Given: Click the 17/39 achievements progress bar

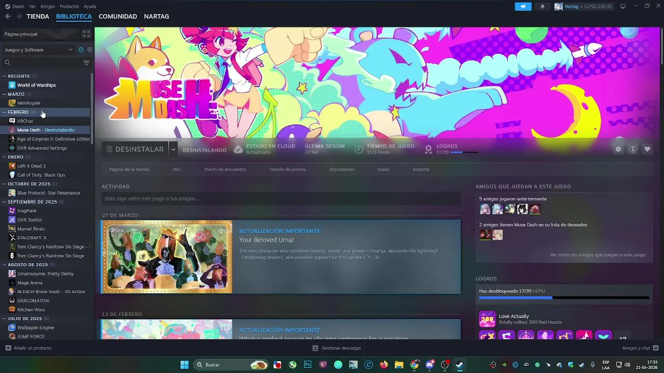Looking at the screenshot, I should coord(564,298).
